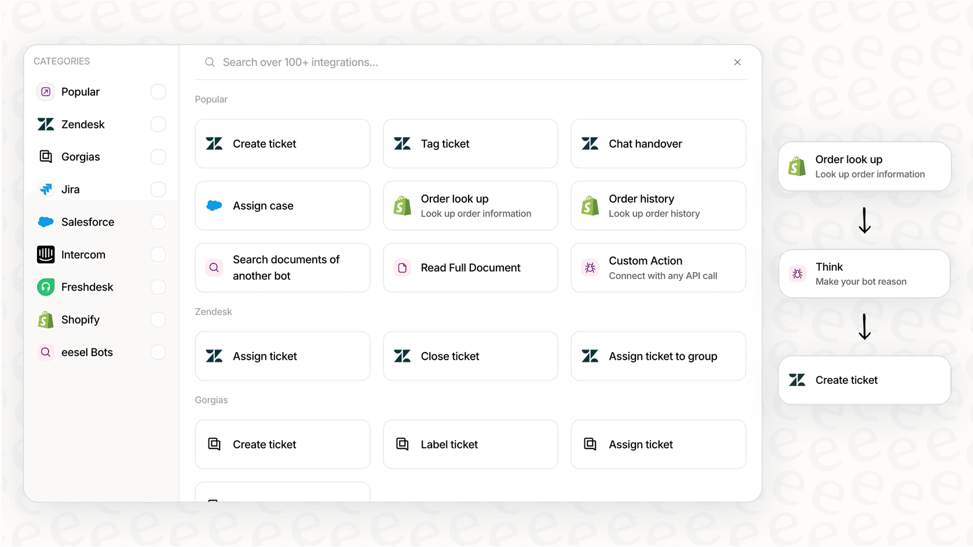Toggle the Shopify category checkbox
This screenshot has height=547, width=973.
click(158, 320)
